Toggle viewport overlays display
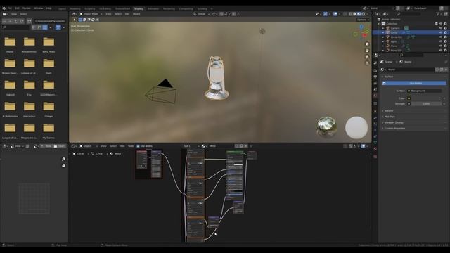 [x=335, y=14]
